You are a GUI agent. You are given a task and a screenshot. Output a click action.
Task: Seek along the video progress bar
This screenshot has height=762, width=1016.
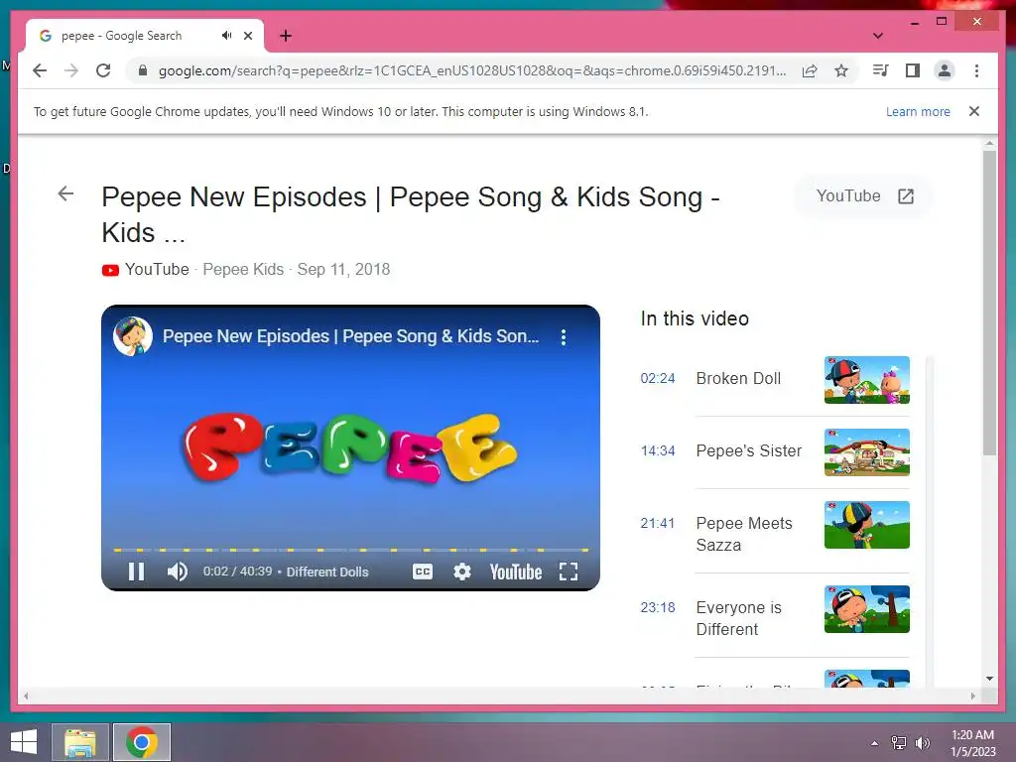tap(350, 550)
